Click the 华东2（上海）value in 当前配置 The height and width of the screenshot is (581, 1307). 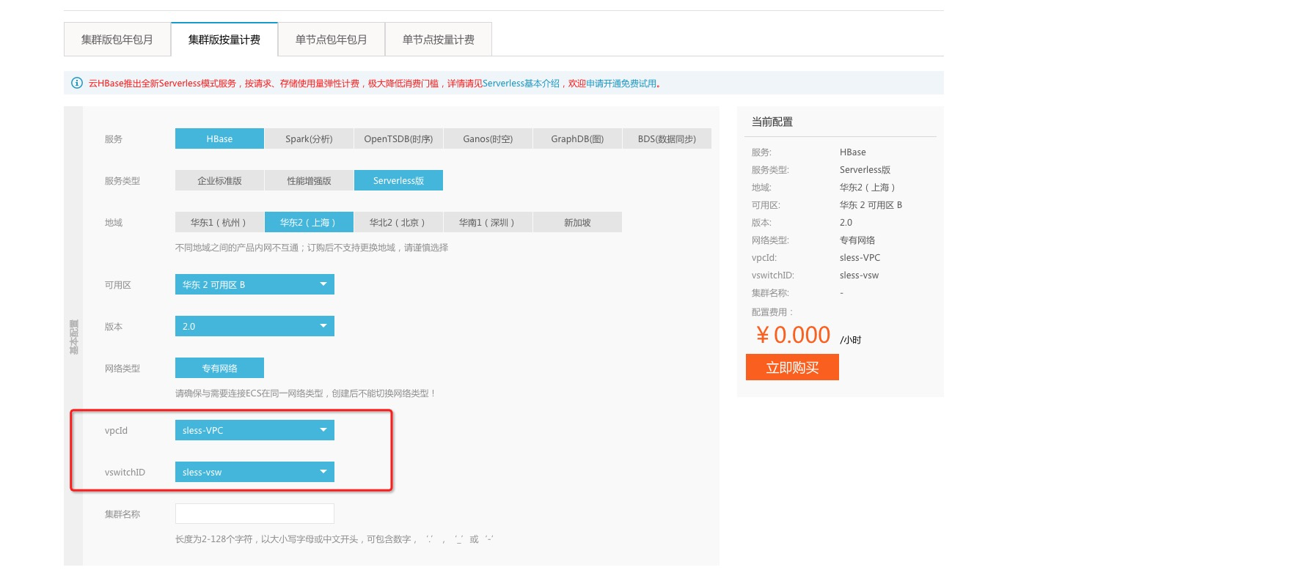tap(868, 188)
